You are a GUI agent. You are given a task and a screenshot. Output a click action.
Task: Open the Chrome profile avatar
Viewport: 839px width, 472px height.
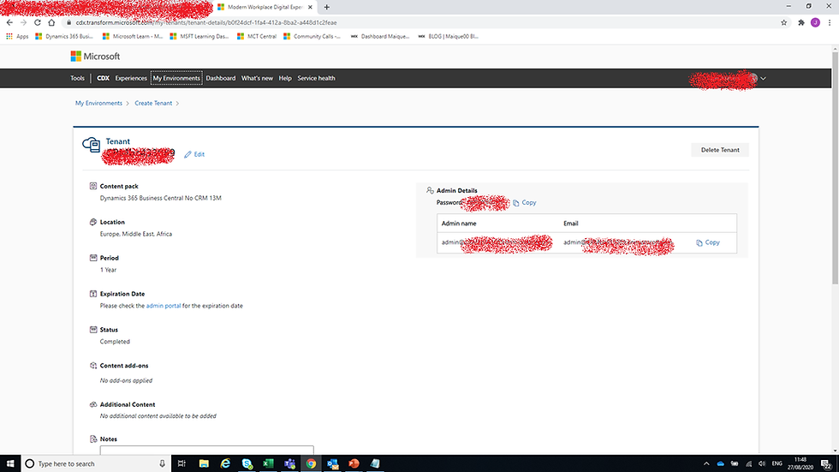(815, 22)
